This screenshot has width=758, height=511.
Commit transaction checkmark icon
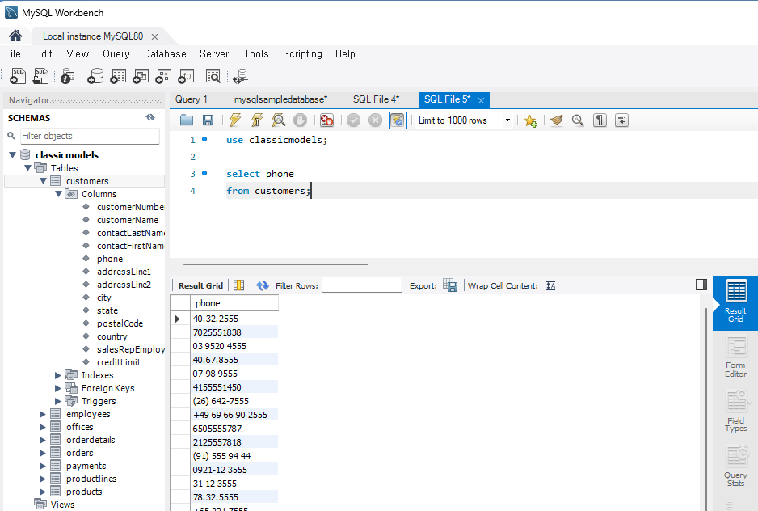pyautogui.click(x=353, y=120)
